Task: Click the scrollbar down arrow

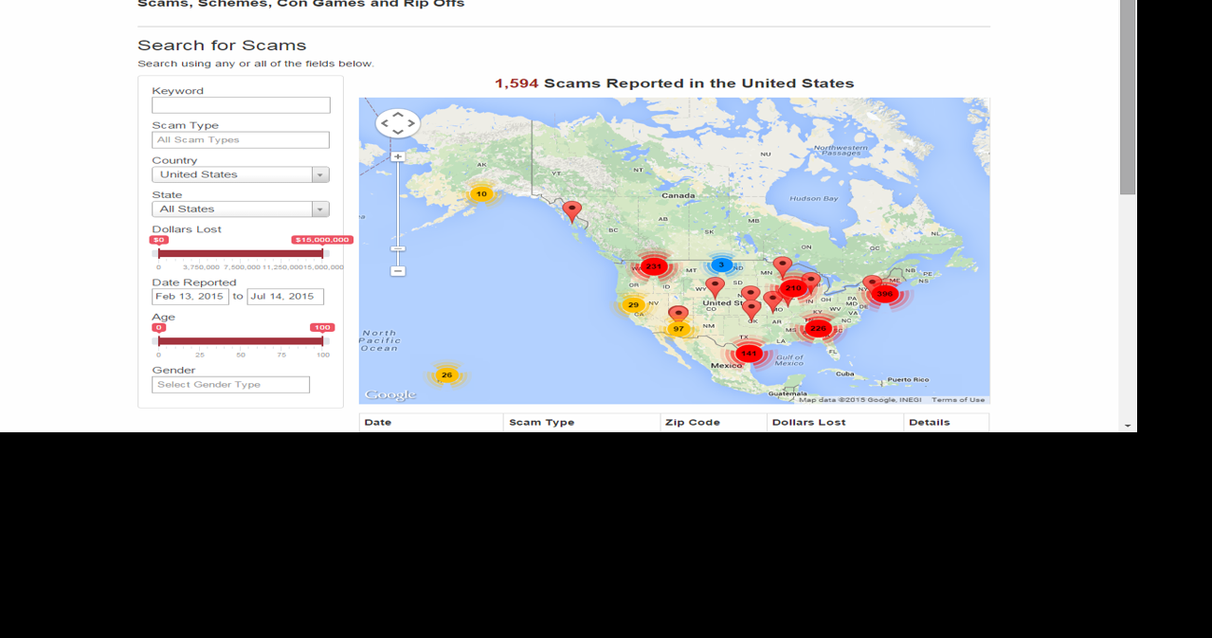Action: pos(1128,426)
